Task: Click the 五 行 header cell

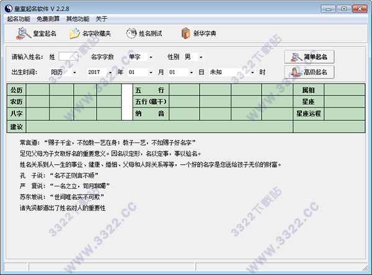Action: [151, 90]
